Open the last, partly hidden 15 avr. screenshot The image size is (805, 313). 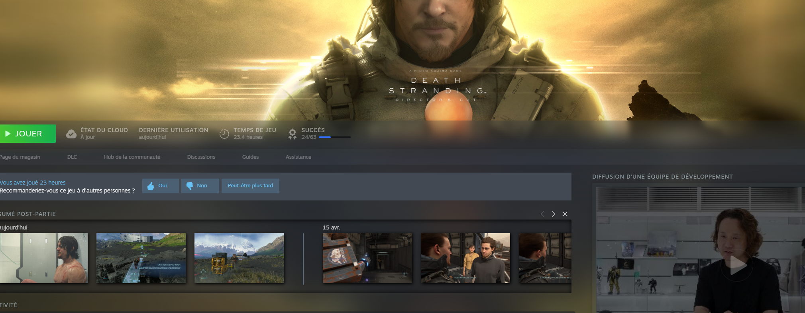point(545,258)
